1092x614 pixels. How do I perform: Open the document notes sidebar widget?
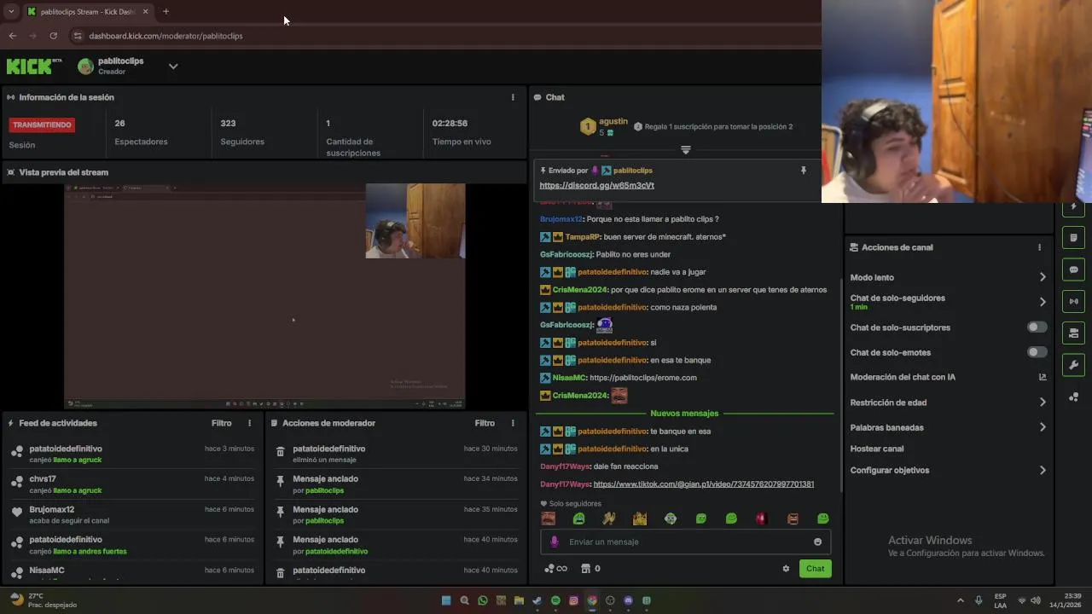[1074, 238]
